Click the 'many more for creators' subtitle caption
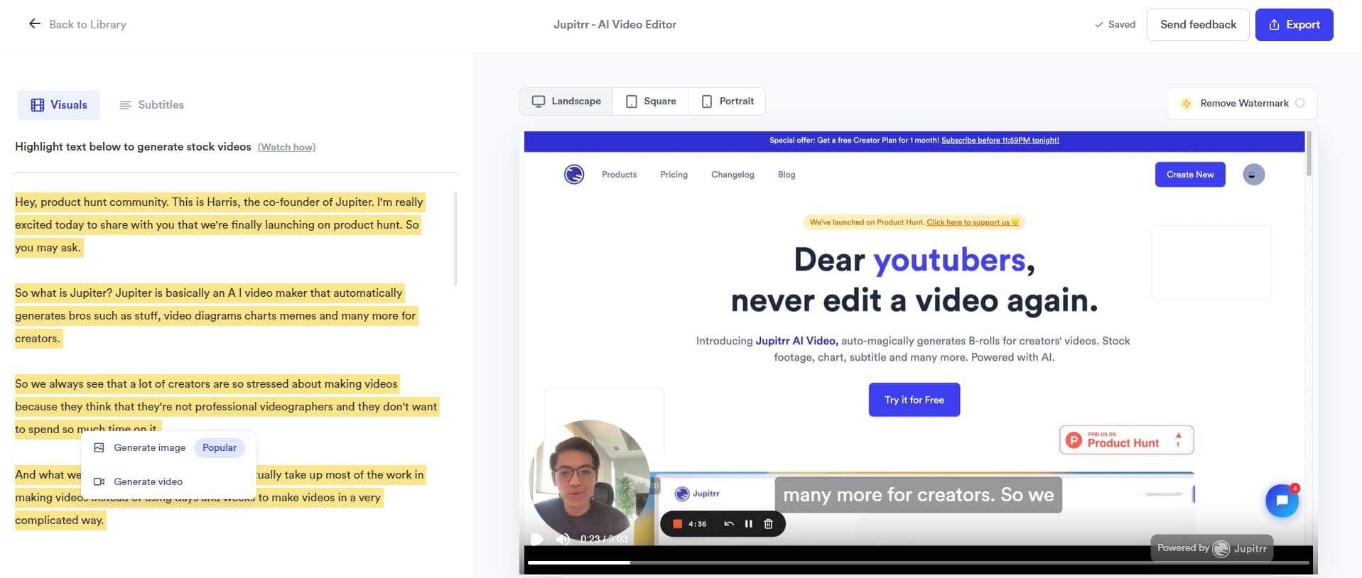The image size is (1362, 578). pos(918,495)
